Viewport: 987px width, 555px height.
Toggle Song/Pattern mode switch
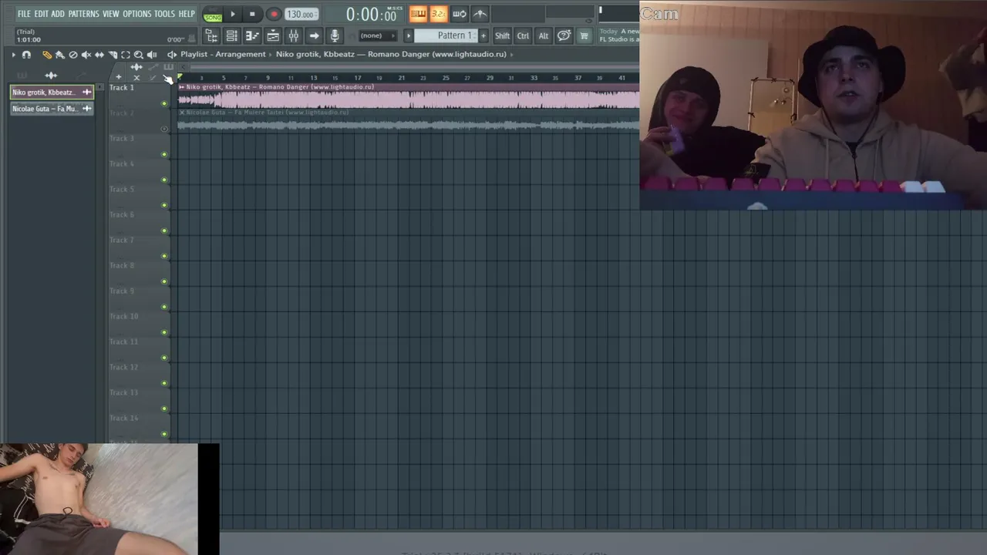point(214,15)
